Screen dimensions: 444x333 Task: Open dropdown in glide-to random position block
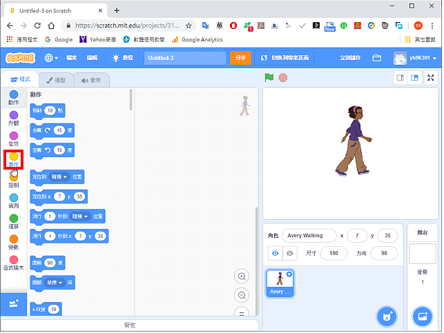[80, 216]
